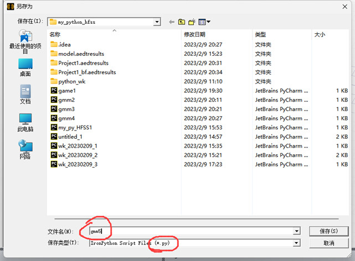
Task: Click the model.aedtresults folder name
Action: (x=81, y=54)
